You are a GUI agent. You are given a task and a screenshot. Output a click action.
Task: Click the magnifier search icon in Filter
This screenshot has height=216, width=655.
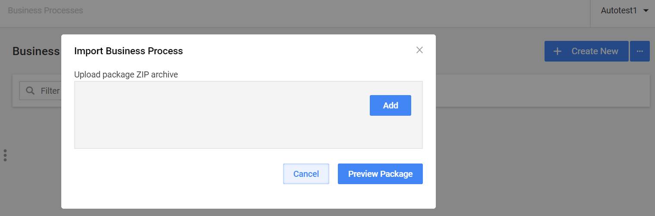[30, 91]
